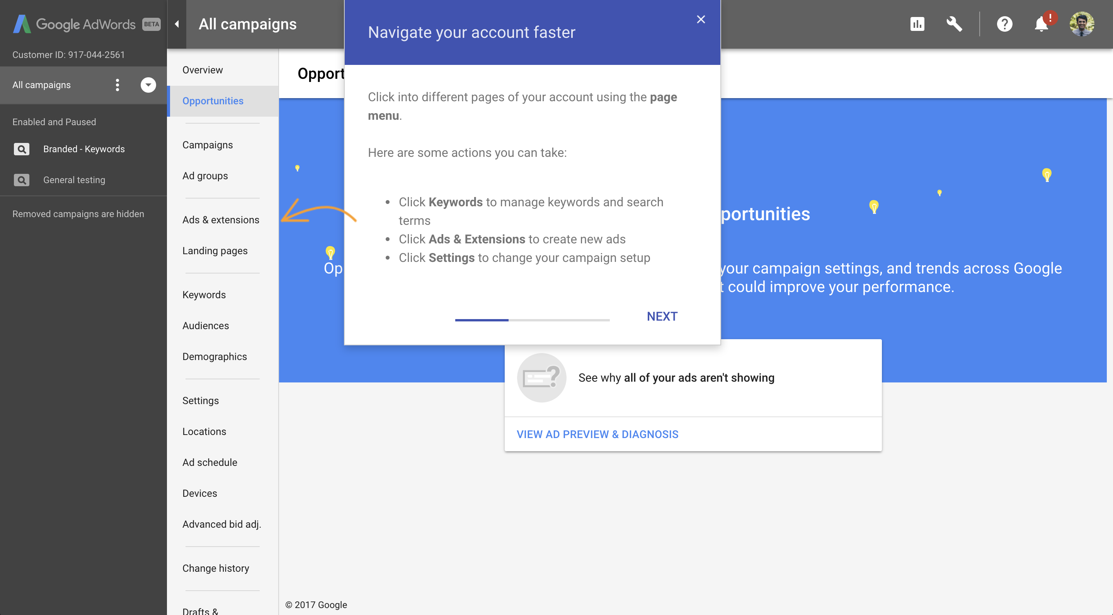Go to the Overview page
Image resolution: width=1113 pixels, height=615 pixels.
(x=203, y=70)
